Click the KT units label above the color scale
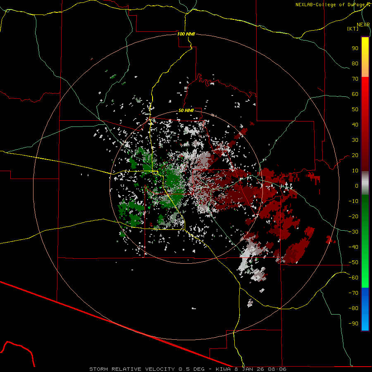This screenshot has width=372, height=372. pos(353,29)
